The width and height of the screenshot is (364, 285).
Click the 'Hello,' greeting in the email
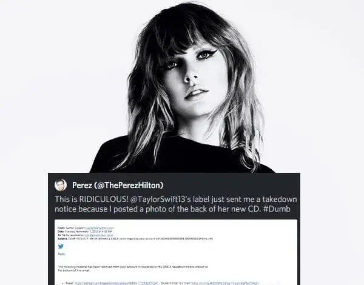[x=62, y=254]
